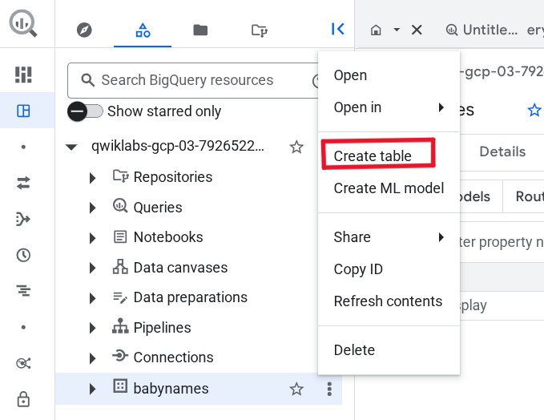Open the overview dashboard icon in sidebar
The height and width of the screenshot is (420, 544).
pos(23,75)
